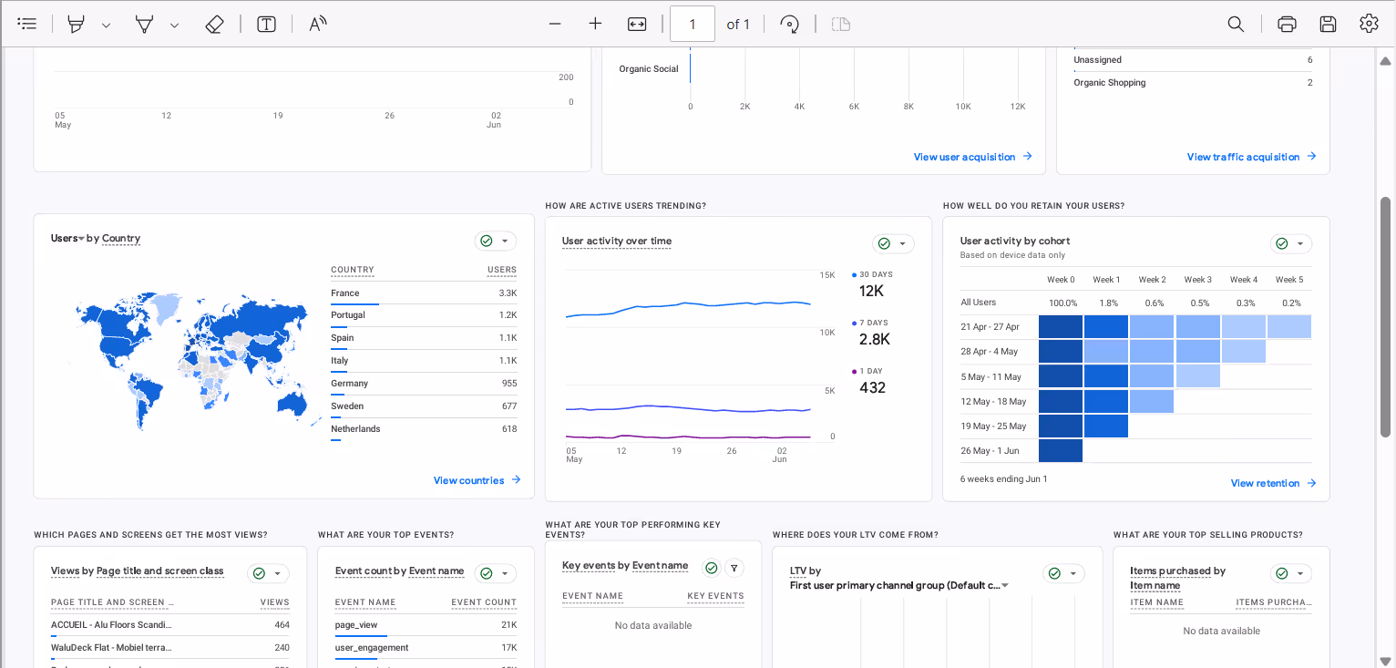Click the Key events filter icon
1396x668 pixels.
pos(734,568)
